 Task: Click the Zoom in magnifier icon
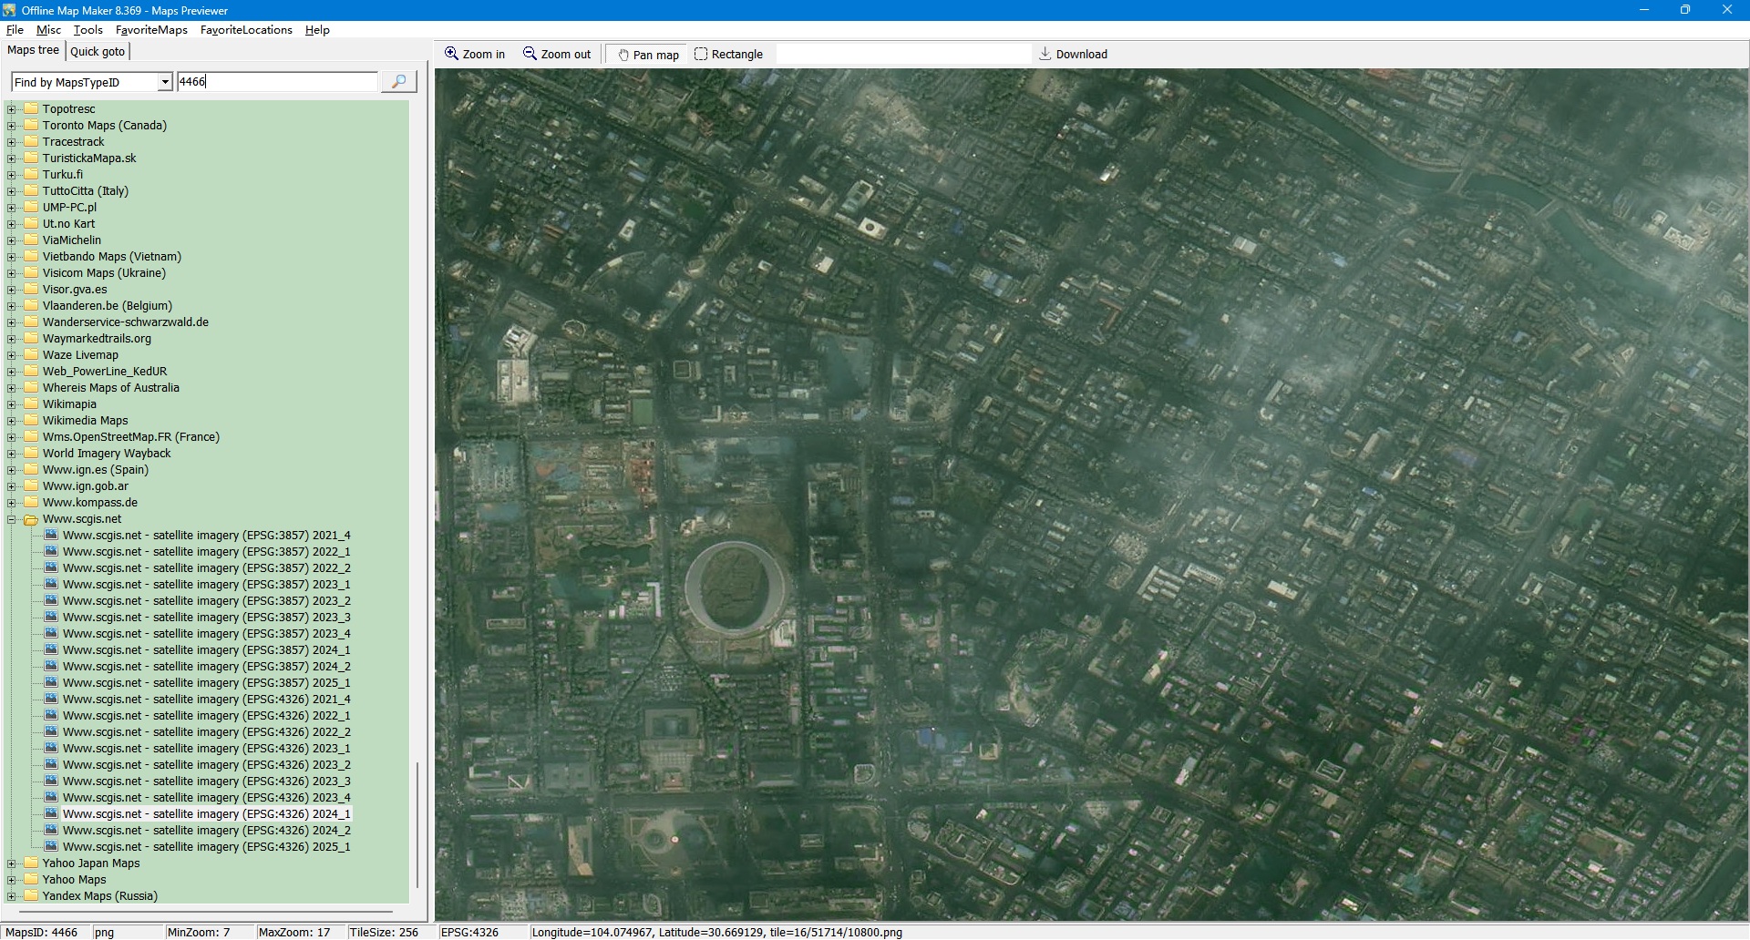451,54
